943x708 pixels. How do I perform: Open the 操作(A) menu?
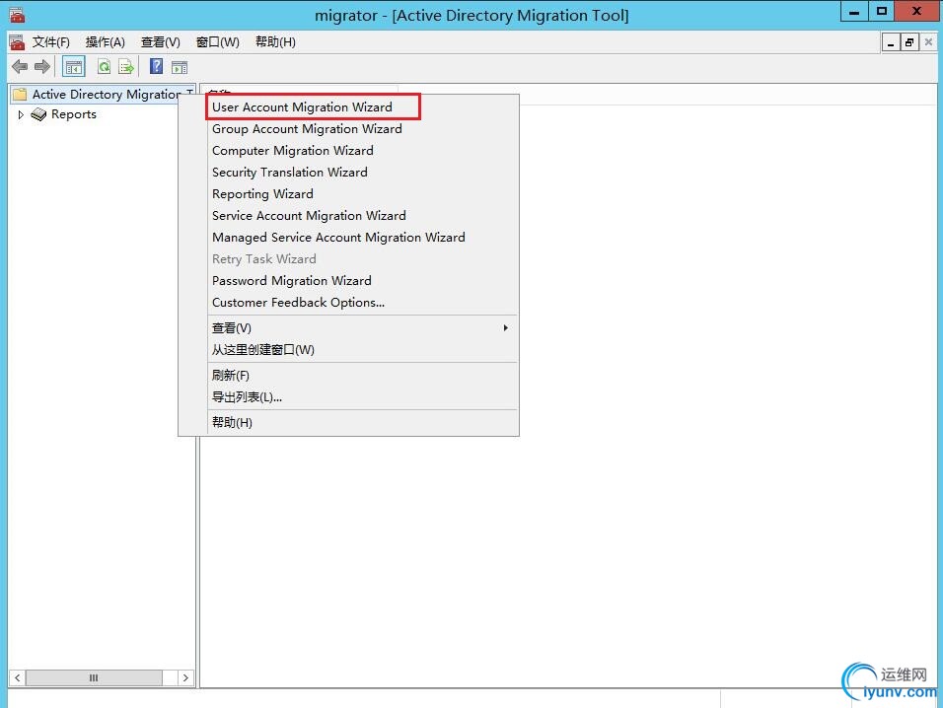tap(106, 42)
